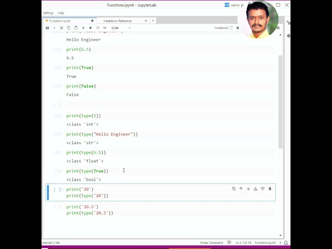The width and height of the screenshot is (332, 249).
Task: Select the cell containing print(type(5))
Action: click(170, 116)
